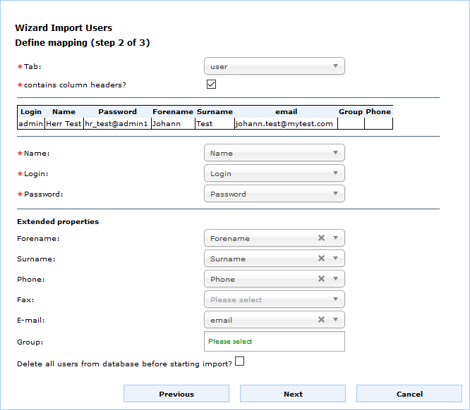This screenshot has width=470, height=410.
Task: Open the Tab dropdown showing user
Action: [274, 67]
